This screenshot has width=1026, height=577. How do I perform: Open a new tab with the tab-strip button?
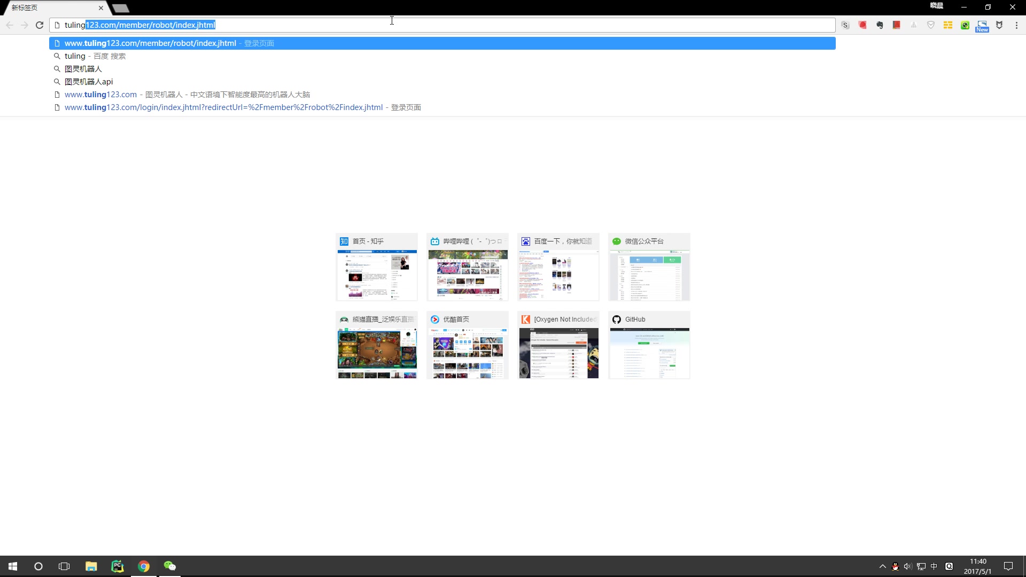pos(121,8)
